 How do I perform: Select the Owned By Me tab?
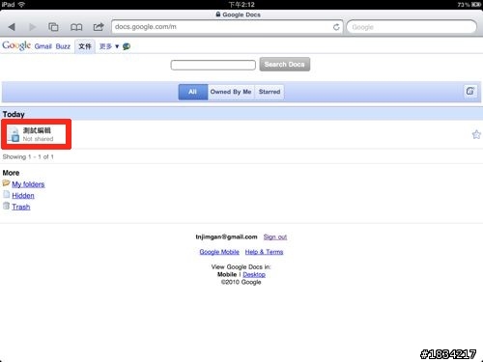(x=231, y=92)
